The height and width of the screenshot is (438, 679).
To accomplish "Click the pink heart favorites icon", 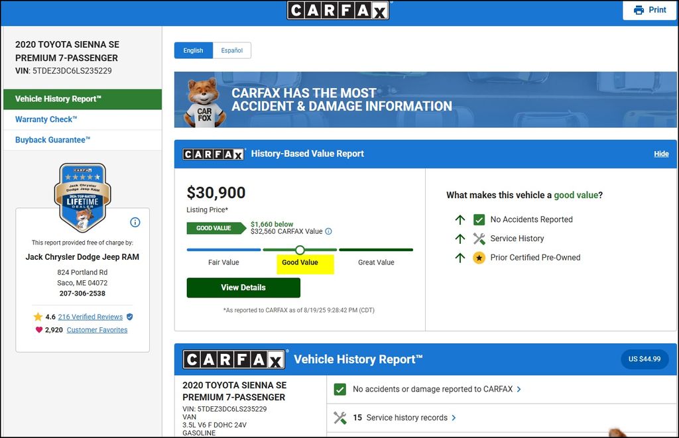I will pyautogui.click(x=39, y=330).
